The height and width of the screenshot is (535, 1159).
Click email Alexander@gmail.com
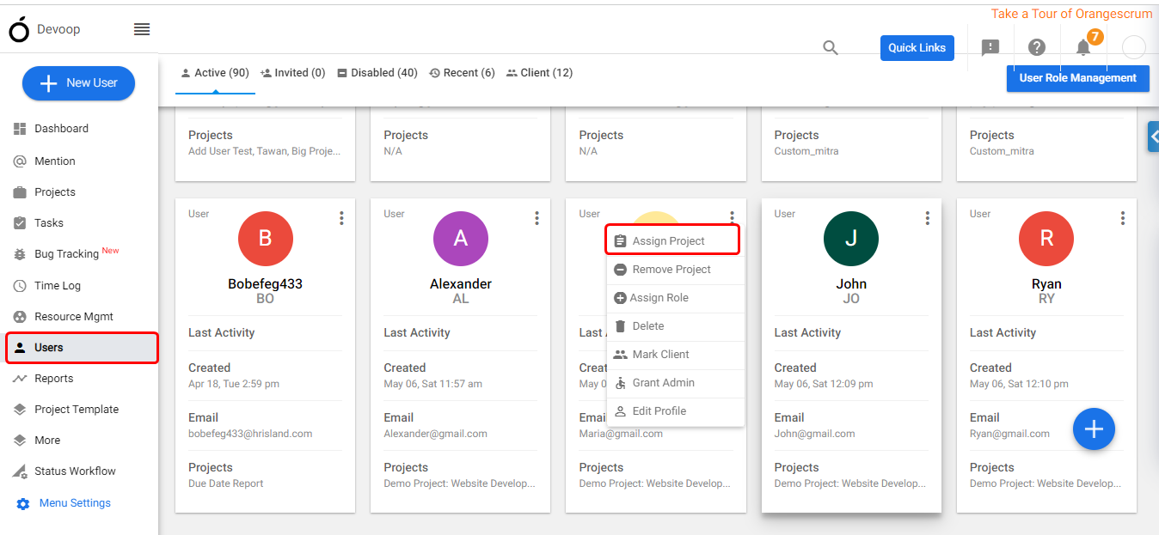pos(435,434)
